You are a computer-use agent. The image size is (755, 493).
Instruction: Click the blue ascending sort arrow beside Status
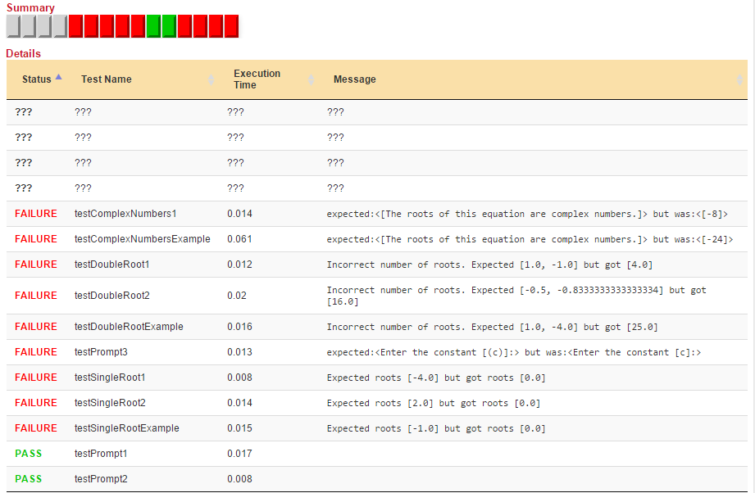point(59,76)
